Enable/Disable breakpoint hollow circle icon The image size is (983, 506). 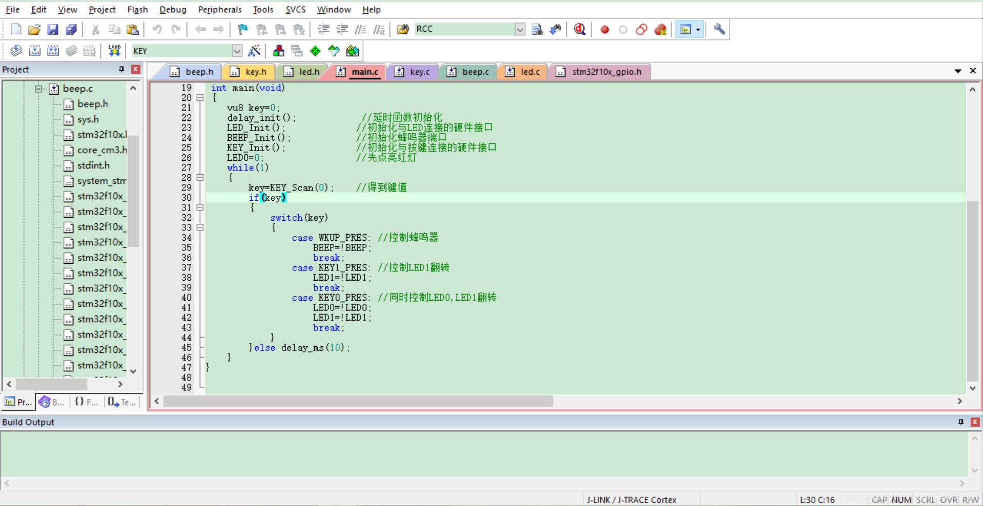coord(623,30)
